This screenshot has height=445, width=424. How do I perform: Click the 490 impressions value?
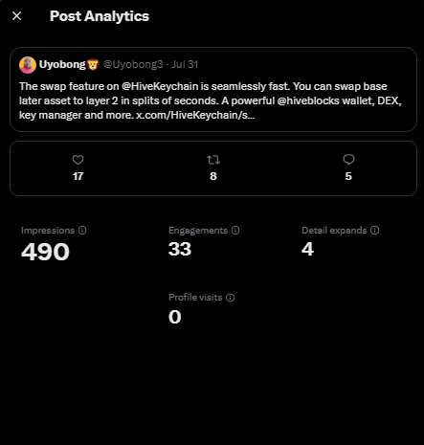click(x=45, y=252)
